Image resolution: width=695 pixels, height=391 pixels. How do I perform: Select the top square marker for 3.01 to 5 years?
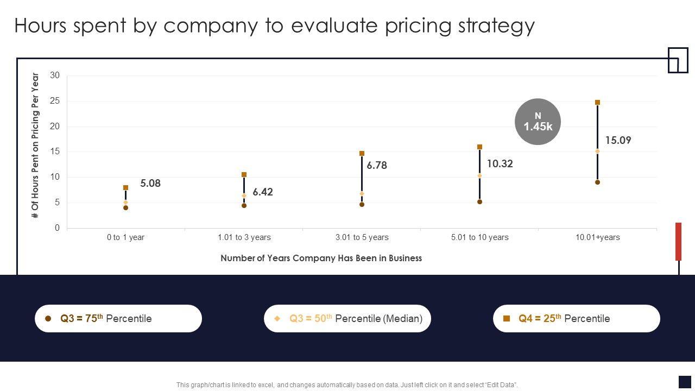pos(362,154)
